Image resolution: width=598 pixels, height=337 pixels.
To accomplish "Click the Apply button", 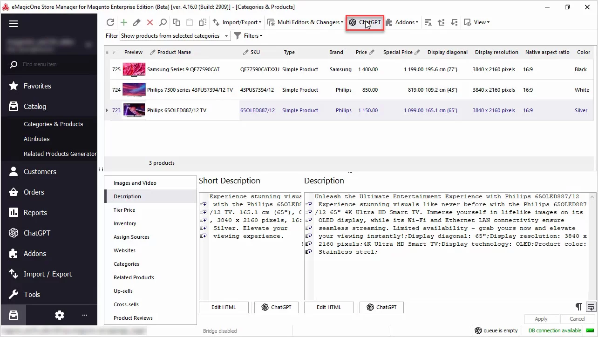I will (x=541, y=319).
